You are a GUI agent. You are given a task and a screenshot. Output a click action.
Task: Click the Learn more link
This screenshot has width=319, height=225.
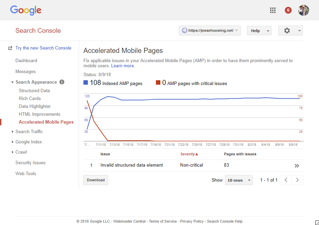tap(122, 66)
